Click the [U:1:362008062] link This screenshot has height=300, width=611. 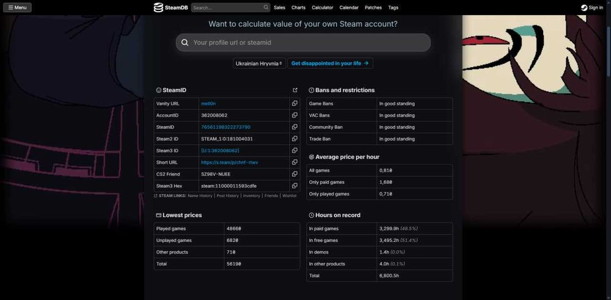point(220,150)
